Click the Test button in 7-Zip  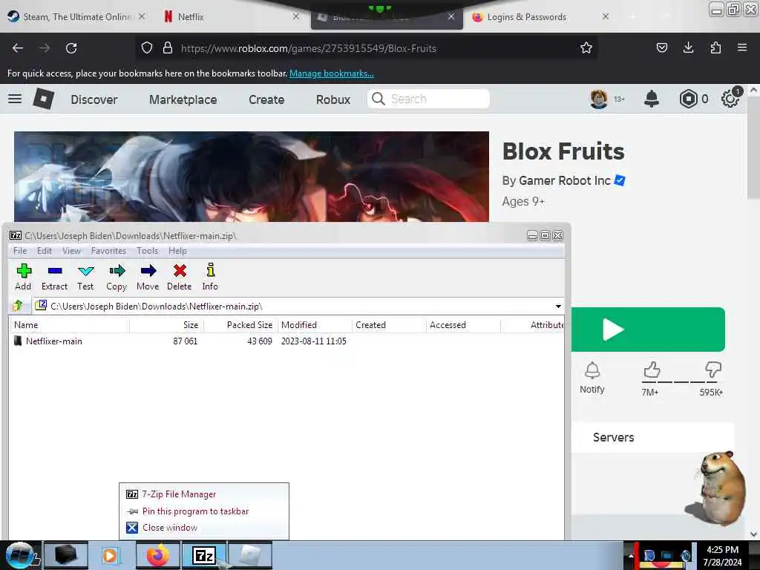(x=85, y=278)
